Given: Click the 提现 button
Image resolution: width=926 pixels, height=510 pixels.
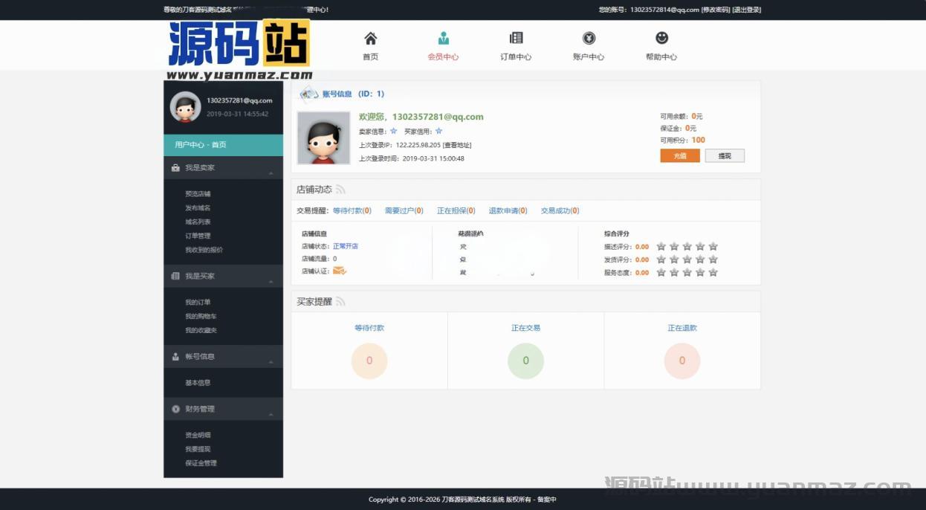Looking at the screenshot, I should coord(725,156).
